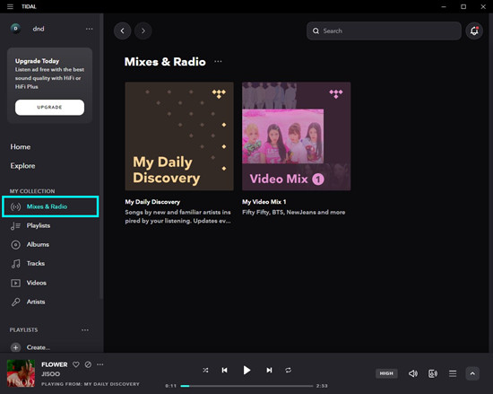Click the My Daily Discovery title link
493x394 pixels.
[x=152, y=202]
